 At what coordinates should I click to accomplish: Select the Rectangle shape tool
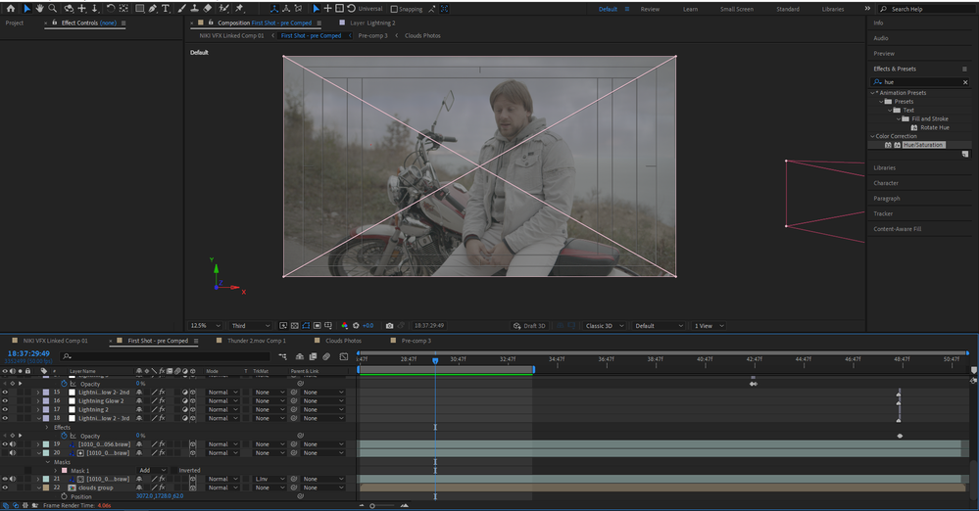coord(140,9)
